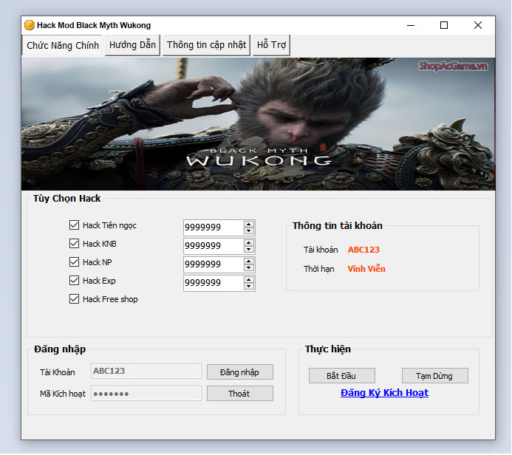Viewport: 512px width, 455px height.
Task: Click the orange app icon in title bar
Action: pos(30,25)
